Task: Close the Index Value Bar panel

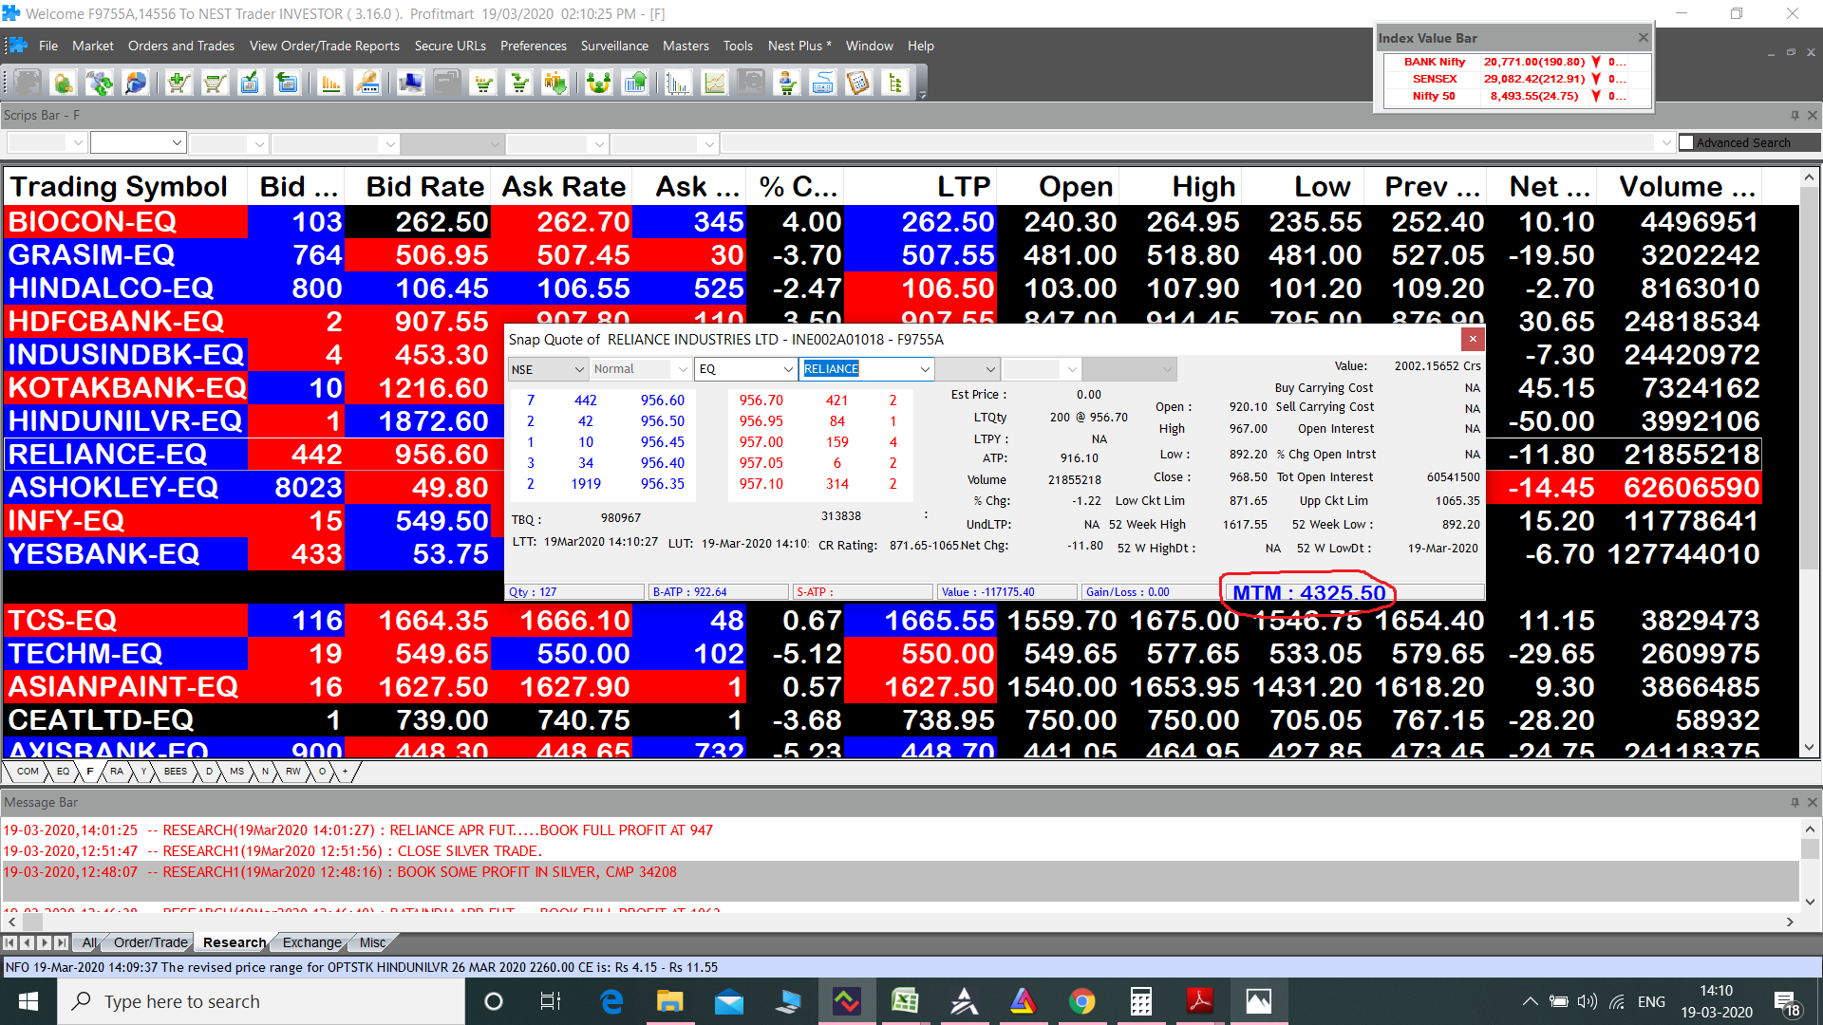Action: click(x=1643, y=38)
